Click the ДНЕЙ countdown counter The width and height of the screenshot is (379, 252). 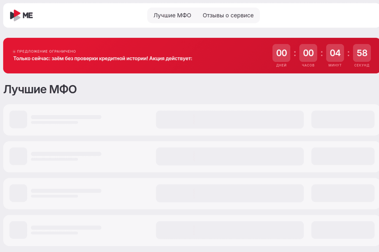pyautogui.click(x=281, y=56)
